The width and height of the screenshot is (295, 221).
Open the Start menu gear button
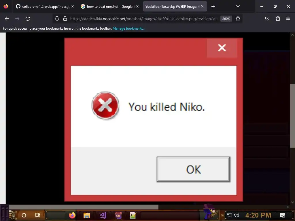point(12,215)
